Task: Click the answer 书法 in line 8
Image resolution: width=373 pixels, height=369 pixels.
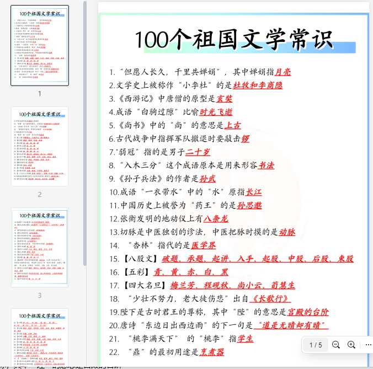Action: click(x=266, y=165)
